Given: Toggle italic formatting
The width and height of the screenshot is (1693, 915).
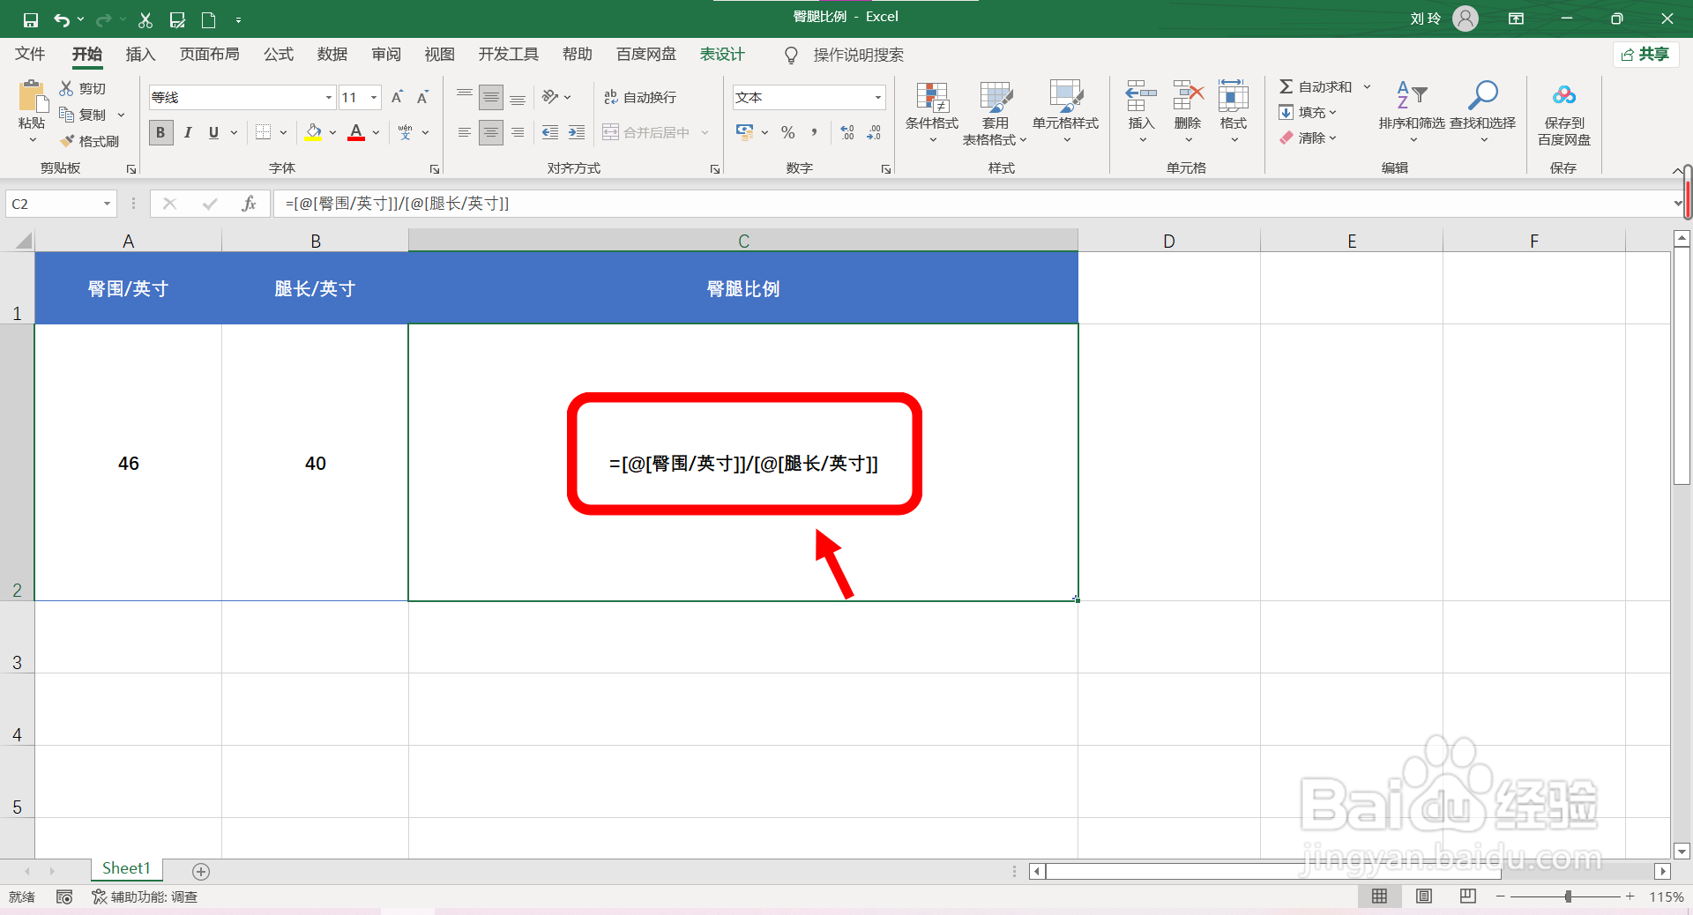Looking at the screenshot, I should [x=187, y=132].
